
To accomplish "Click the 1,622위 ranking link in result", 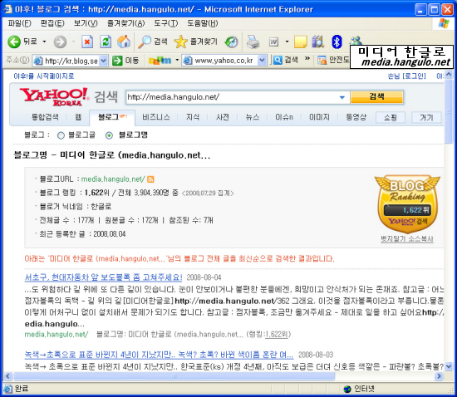I will (277, 335).
